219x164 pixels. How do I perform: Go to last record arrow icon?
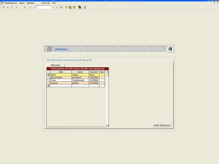pos(57,7)
